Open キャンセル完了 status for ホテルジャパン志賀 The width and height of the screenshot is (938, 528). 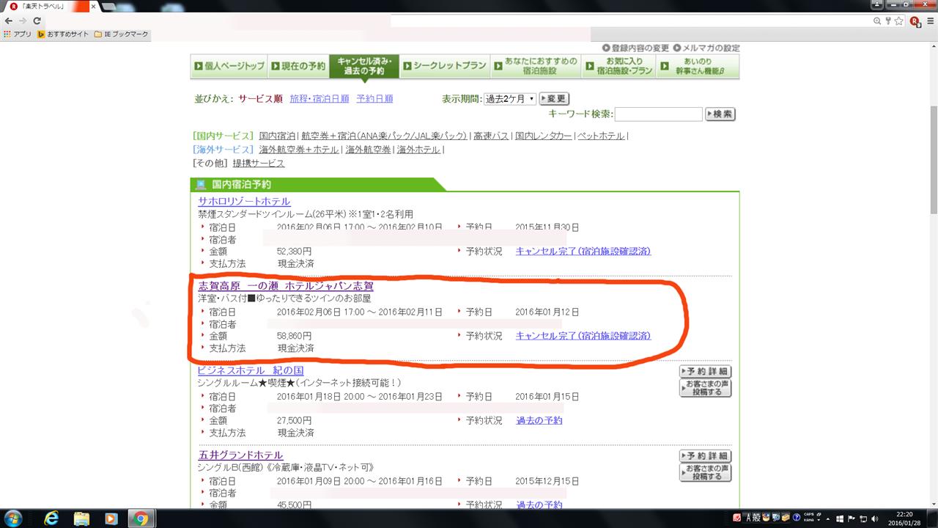583,336
